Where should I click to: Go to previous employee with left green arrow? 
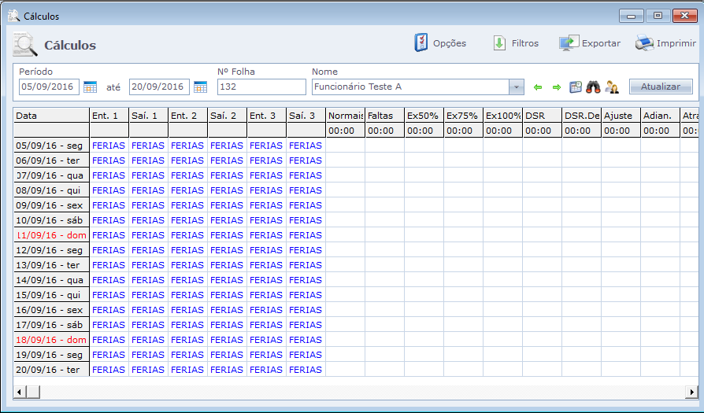(x=539, y=87)
